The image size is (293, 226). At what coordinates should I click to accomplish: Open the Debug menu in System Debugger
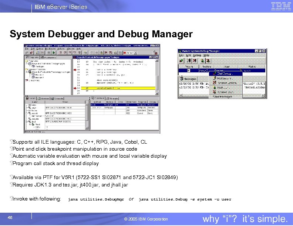[x=40, y=49]
